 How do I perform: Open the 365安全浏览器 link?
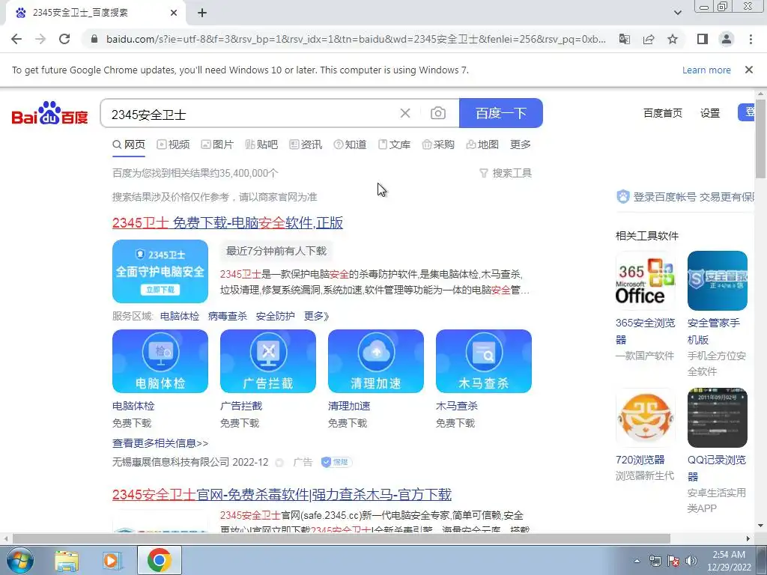tap(645, 331)
